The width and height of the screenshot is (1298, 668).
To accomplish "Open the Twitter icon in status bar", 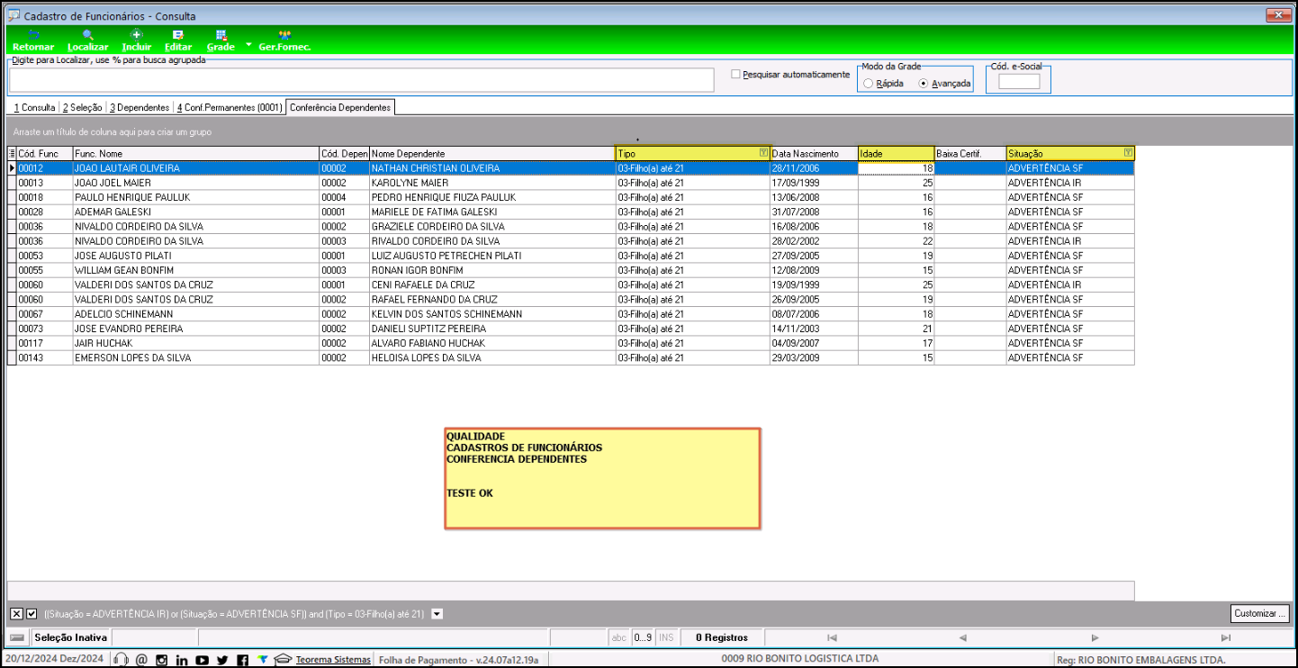I will [222, 660].
